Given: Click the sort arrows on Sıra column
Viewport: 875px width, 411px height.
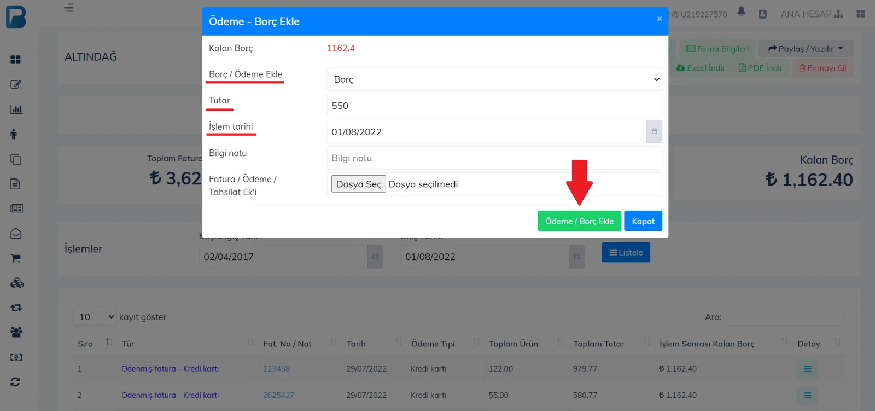Looking at the screenshot, I should click(x=109, y=343).
